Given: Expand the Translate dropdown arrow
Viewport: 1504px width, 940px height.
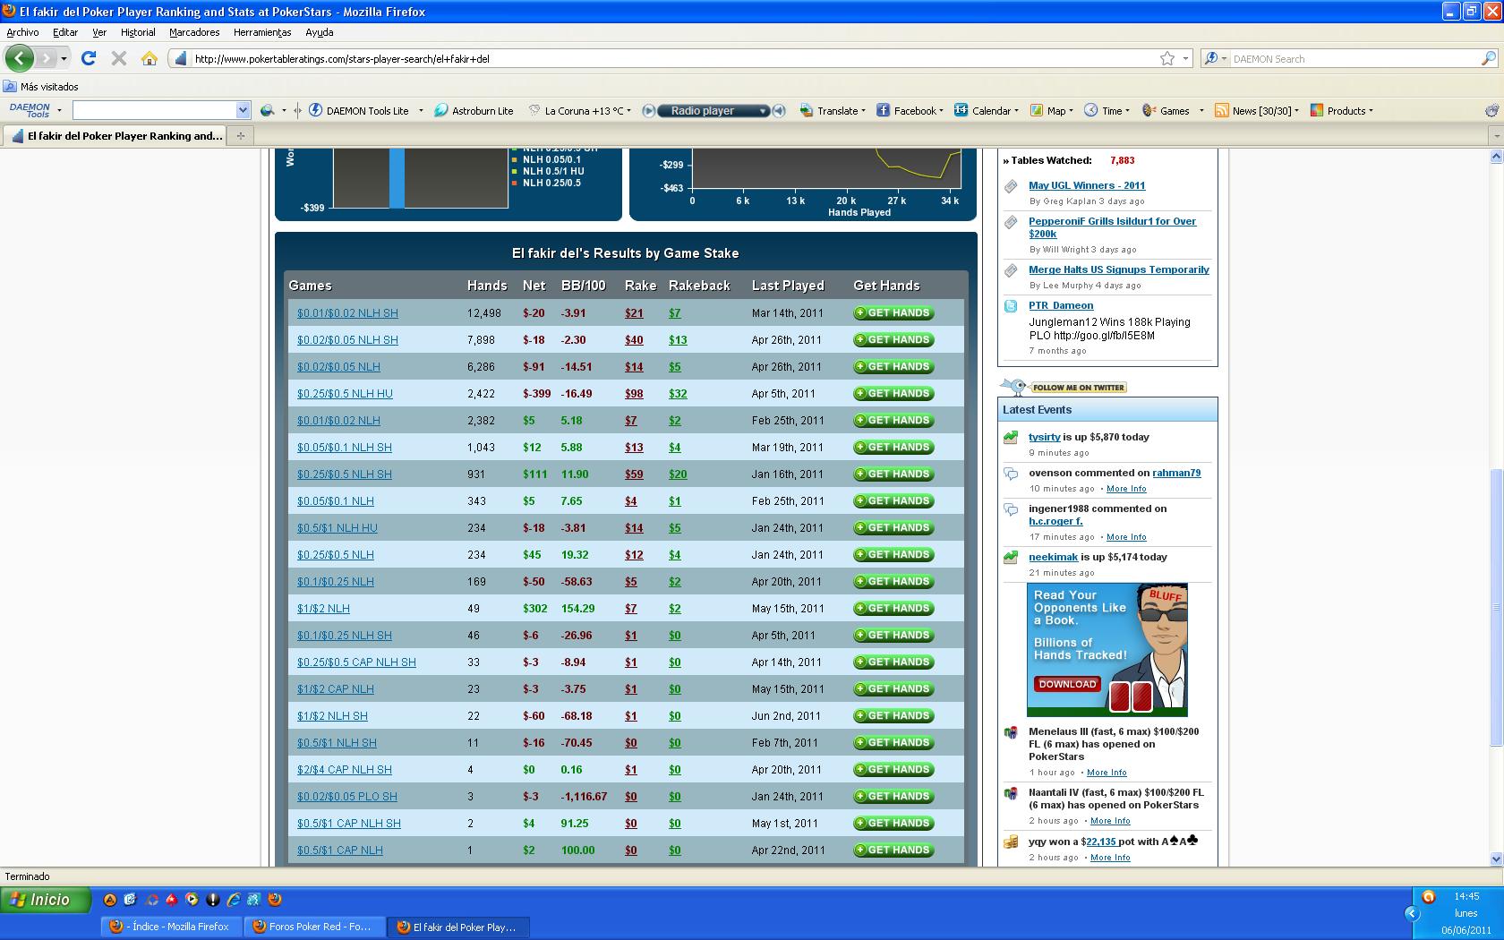Looking at the screenshot, I should [863, 111].
